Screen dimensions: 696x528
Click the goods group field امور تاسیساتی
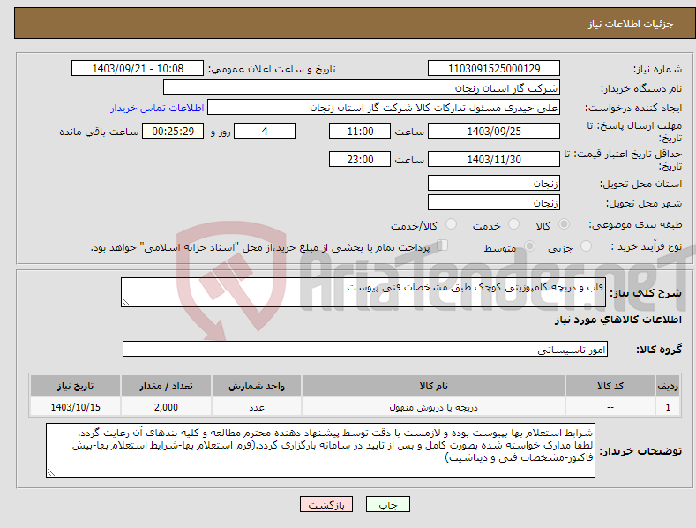click(x=365, y=349)
